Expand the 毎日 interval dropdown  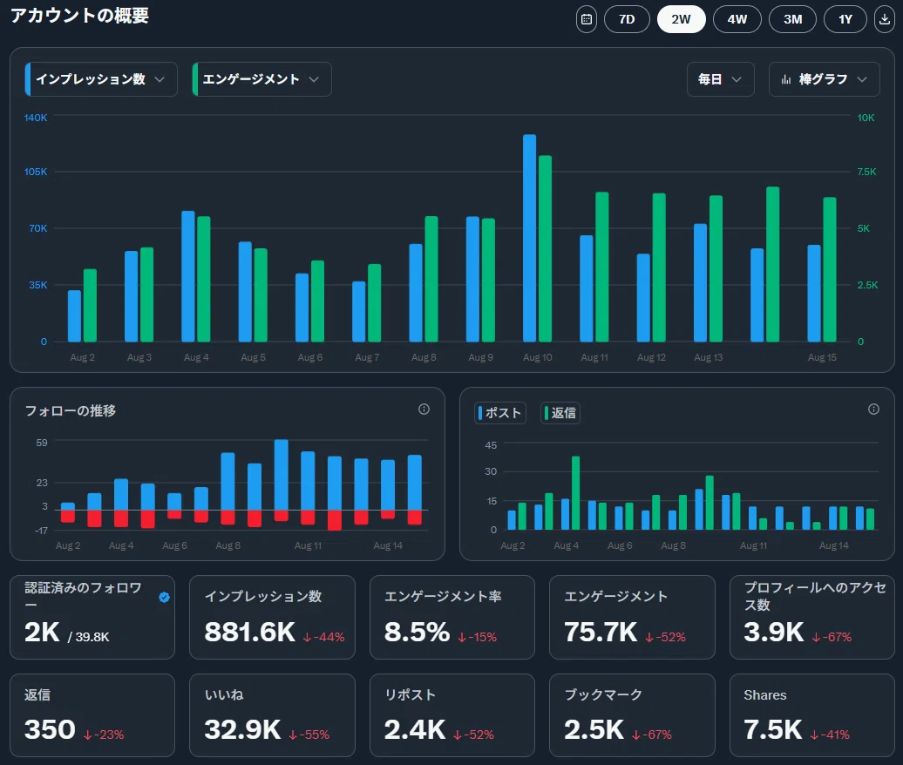pyautogui.click(x=721, y=79)
